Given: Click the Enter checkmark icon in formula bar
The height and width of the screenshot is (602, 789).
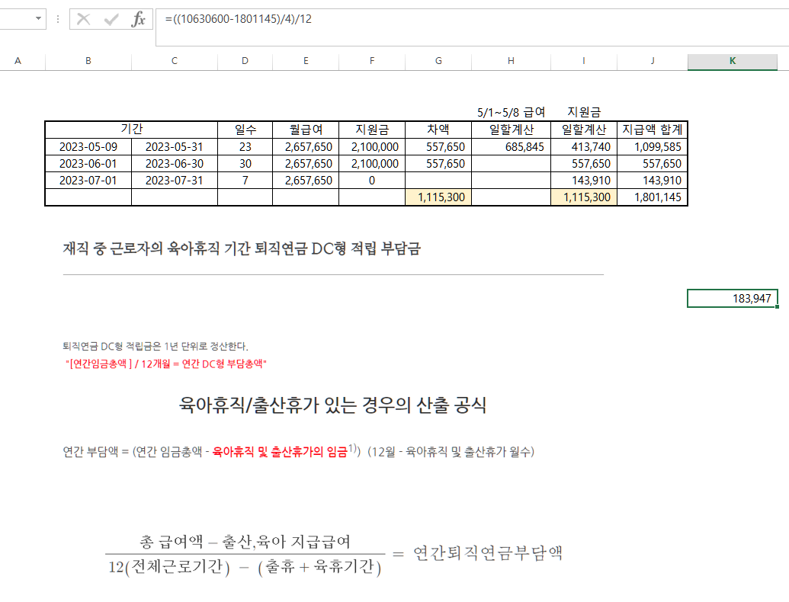Looking at the screenshot, I should pyautogui.click(x=111, y=20).
